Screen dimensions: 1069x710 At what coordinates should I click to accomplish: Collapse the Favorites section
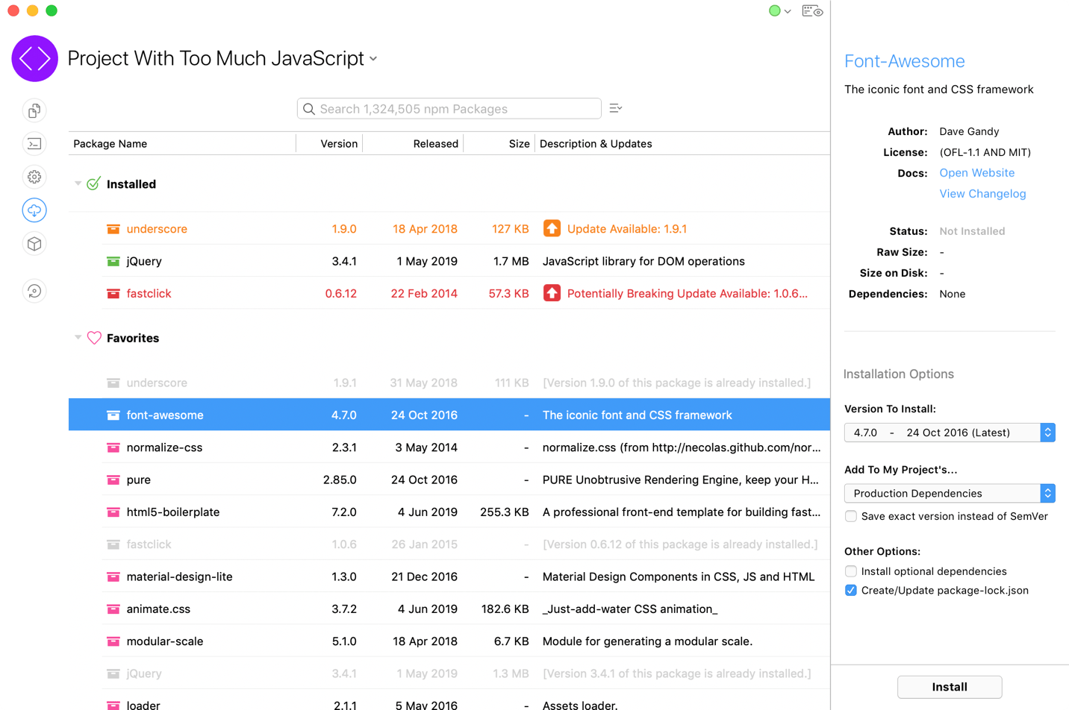coord(78,338)
